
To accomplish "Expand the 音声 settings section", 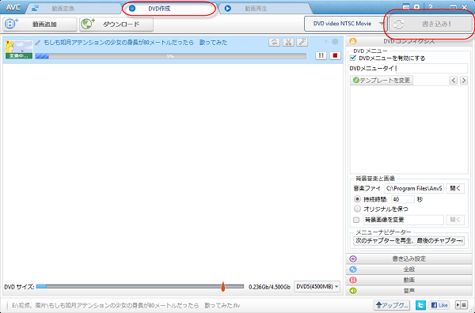I will coord(408,291).
